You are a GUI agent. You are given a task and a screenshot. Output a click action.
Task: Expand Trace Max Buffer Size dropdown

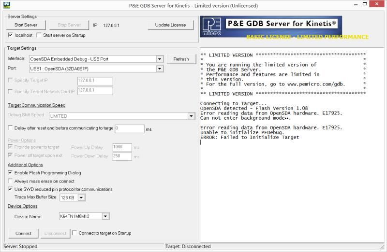(x=81, y=197)
